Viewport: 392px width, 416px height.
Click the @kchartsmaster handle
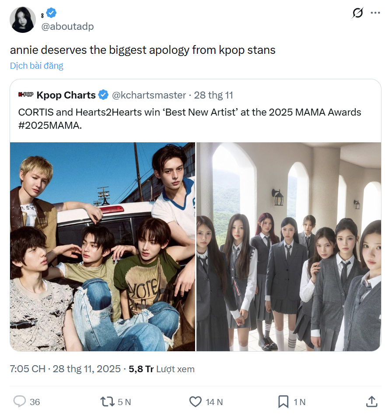pos(149,95)
